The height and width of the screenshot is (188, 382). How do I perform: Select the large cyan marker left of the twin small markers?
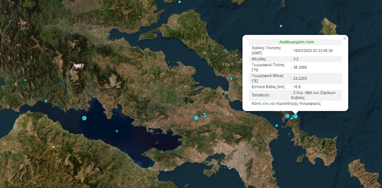coord(196,117)
